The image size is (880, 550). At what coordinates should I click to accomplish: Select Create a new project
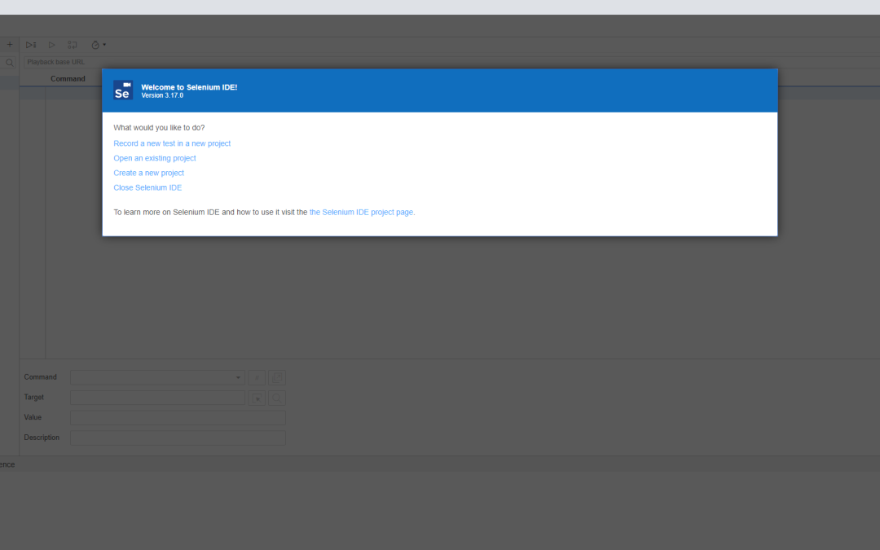click(149, 173)
